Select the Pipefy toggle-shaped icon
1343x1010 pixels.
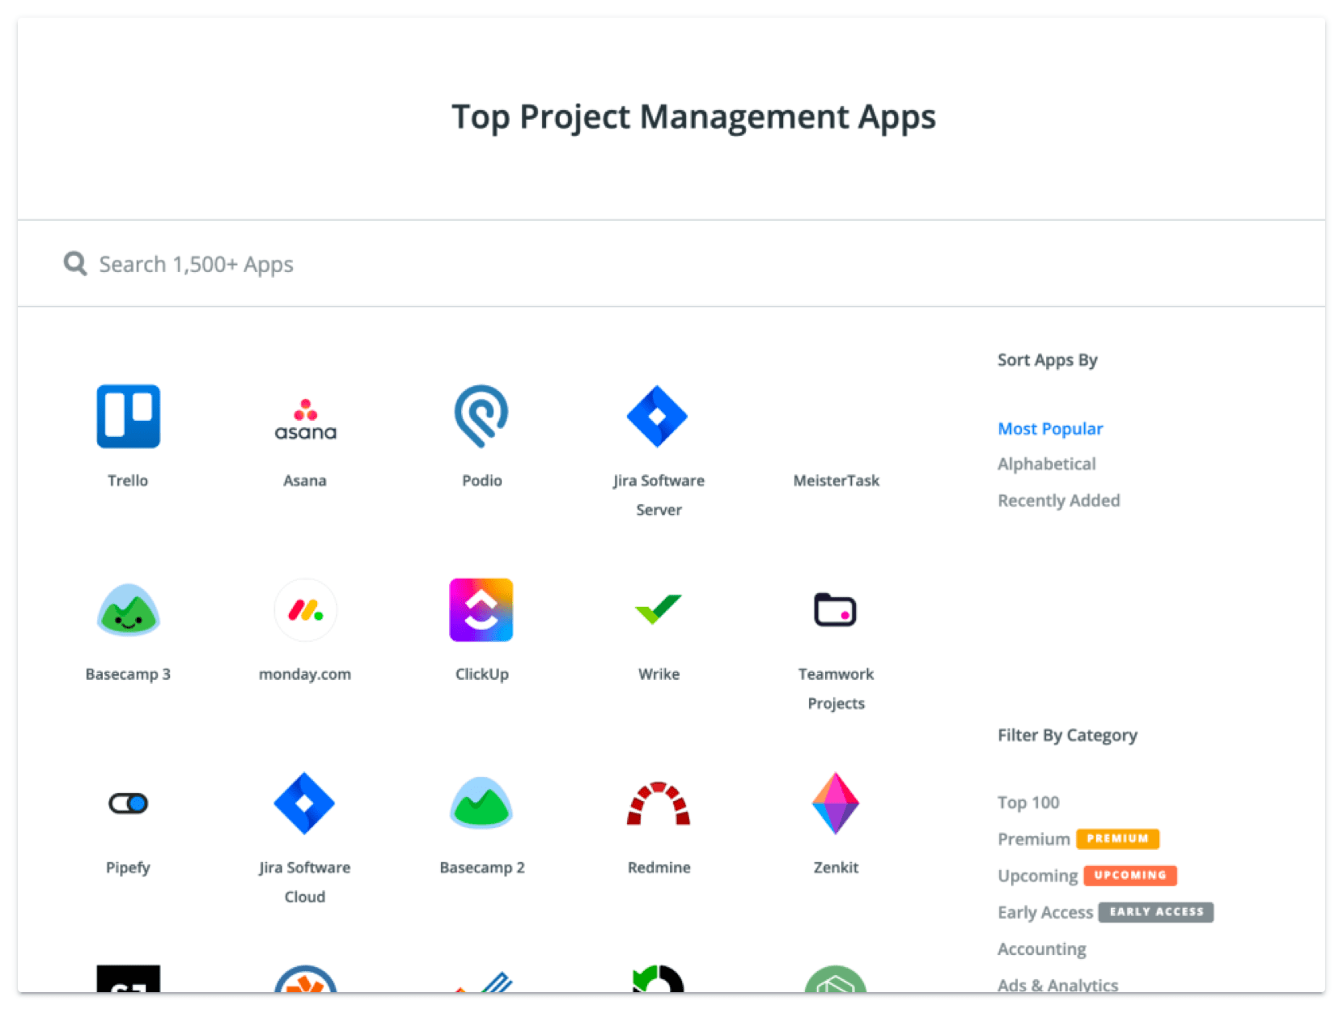pos(128,803)
